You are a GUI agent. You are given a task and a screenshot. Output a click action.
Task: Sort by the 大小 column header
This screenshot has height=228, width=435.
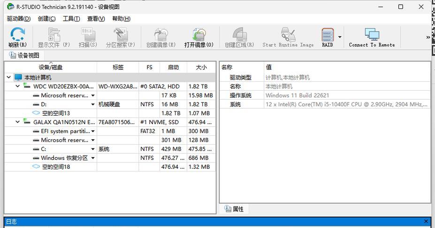(201, 67)
